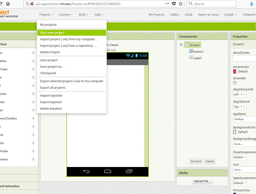Open the AlignHorizontal Left dropdown
Image resolution: width=256 pixels, height=194 pixels.
tap(239, 94)
